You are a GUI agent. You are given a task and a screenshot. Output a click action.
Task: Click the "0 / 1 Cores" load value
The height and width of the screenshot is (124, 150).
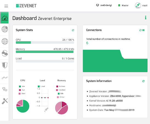pyautogui.click(x=68, y=58)
